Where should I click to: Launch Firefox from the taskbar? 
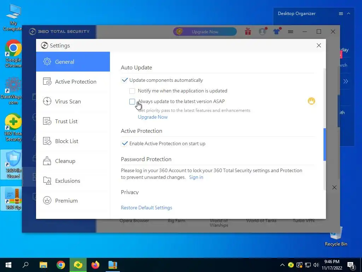click(95, 265)
